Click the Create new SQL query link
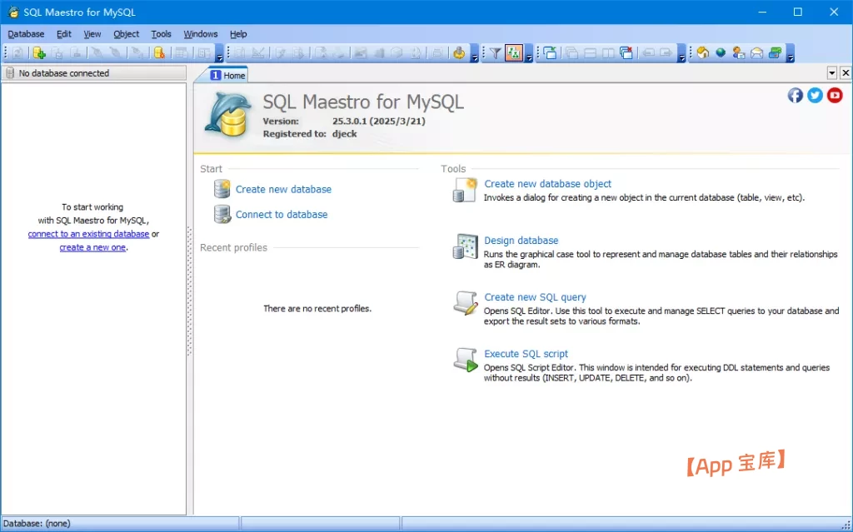 coord(535,297)
